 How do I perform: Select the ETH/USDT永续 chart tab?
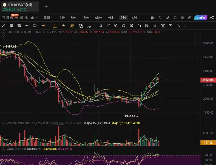(20, 7)
